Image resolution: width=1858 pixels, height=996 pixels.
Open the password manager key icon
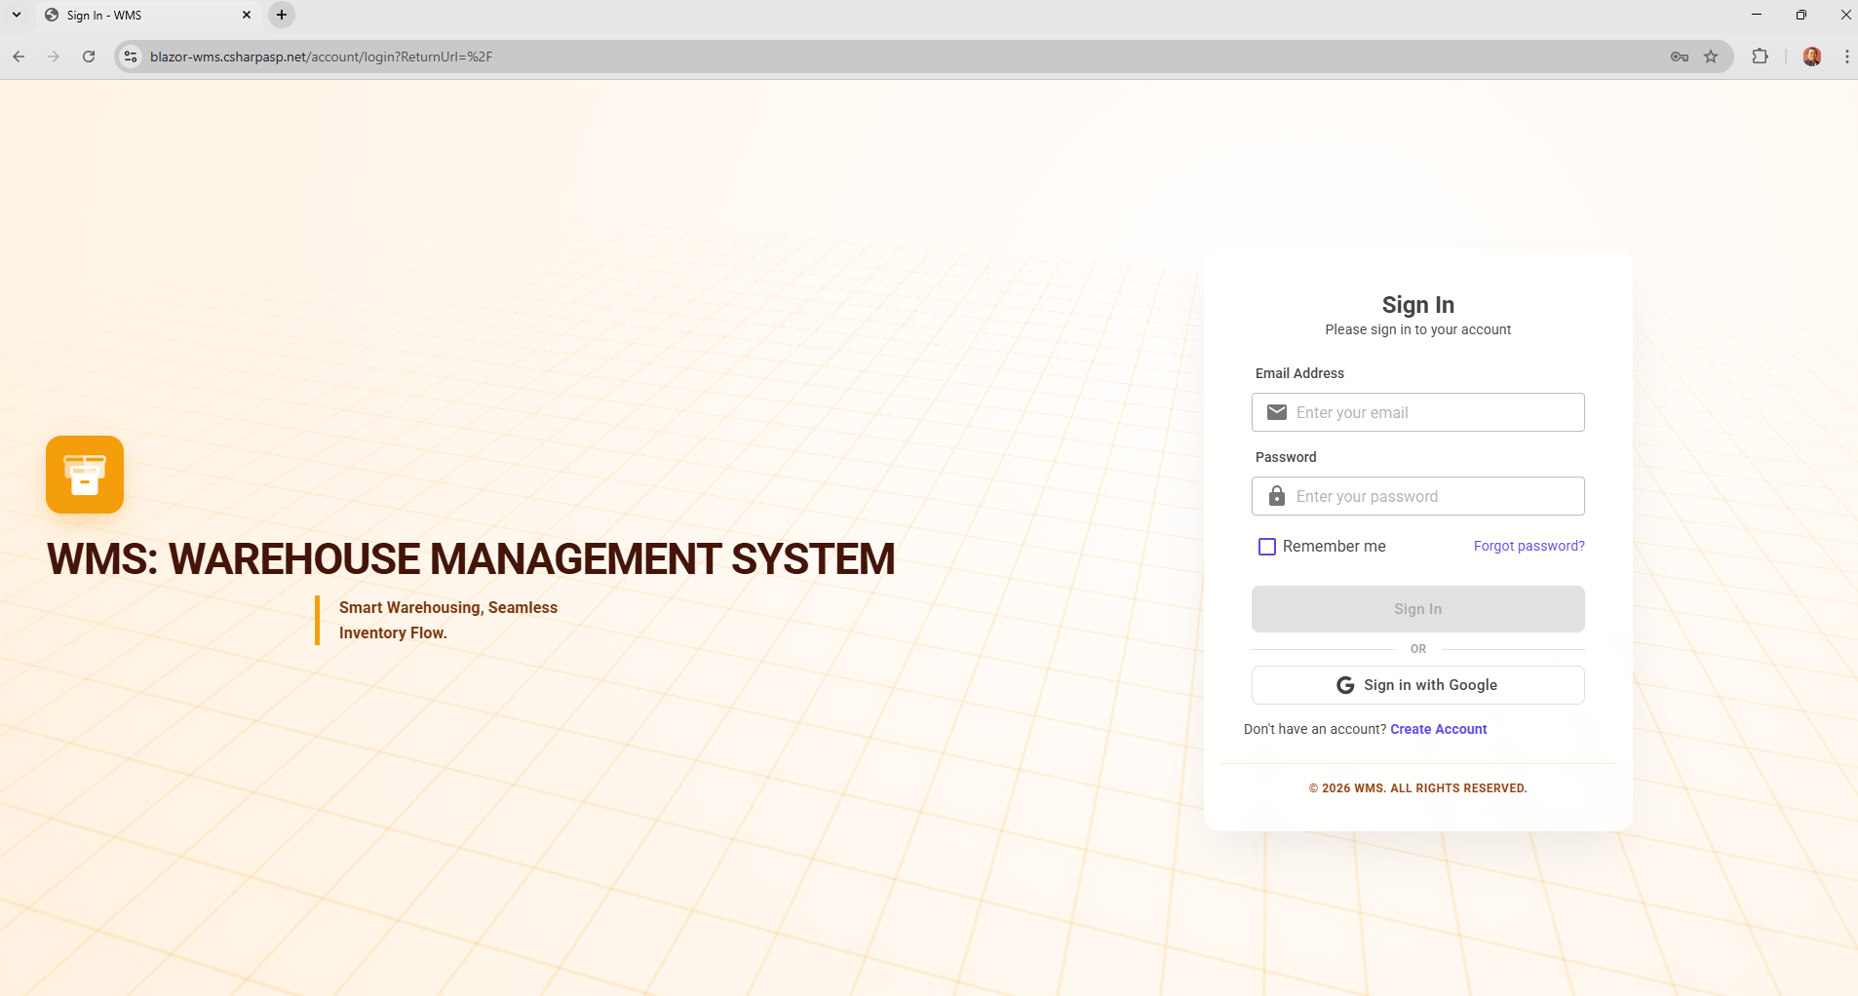point(1679,57)
